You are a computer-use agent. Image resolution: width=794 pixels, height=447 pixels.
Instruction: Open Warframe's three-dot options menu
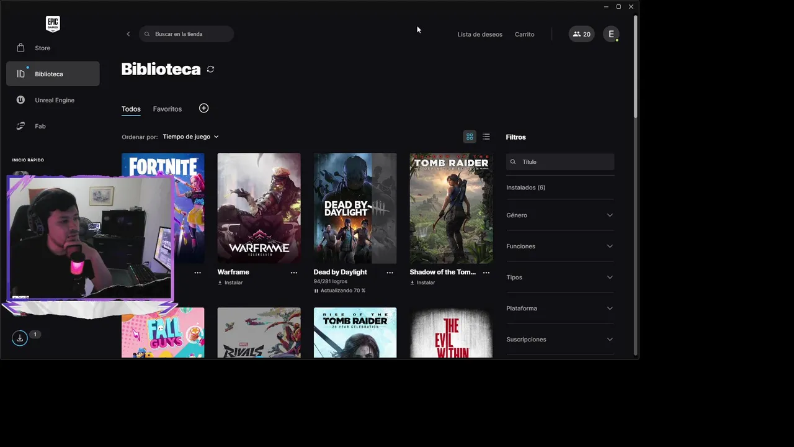(x=294, y=273)
